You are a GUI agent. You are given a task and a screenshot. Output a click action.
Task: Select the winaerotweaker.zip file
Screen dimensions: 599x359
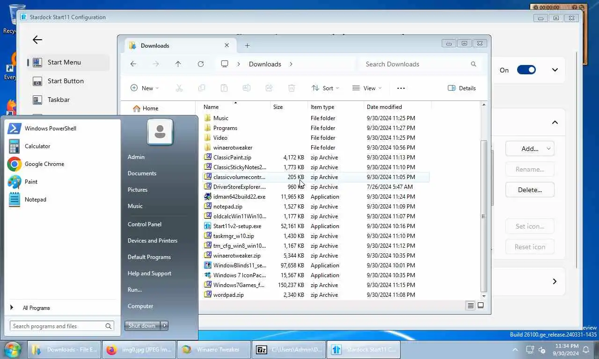(237, 256)
